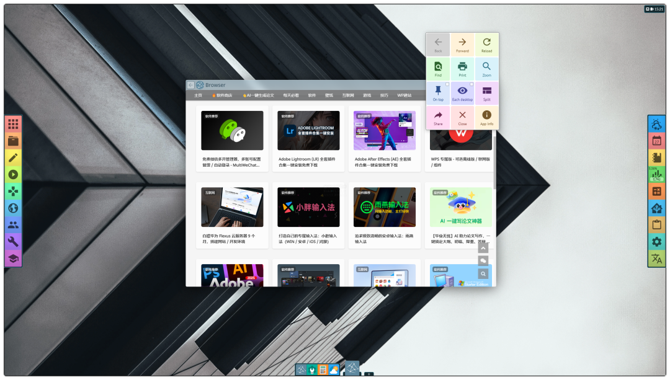This screenshot has height=380, width=670.
Task: Open the clipboard widget in right dock
Action: pos(657,225)
